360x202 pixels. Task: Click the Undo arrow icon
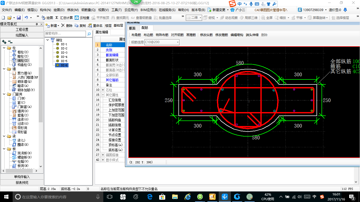26,18
